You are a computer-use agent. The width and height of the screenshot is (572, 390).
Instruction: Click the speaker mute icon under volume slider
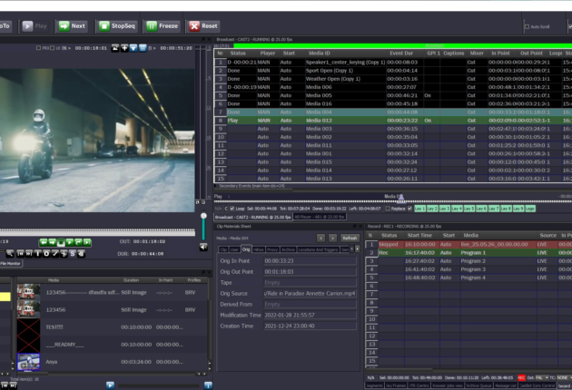(203, 248)
